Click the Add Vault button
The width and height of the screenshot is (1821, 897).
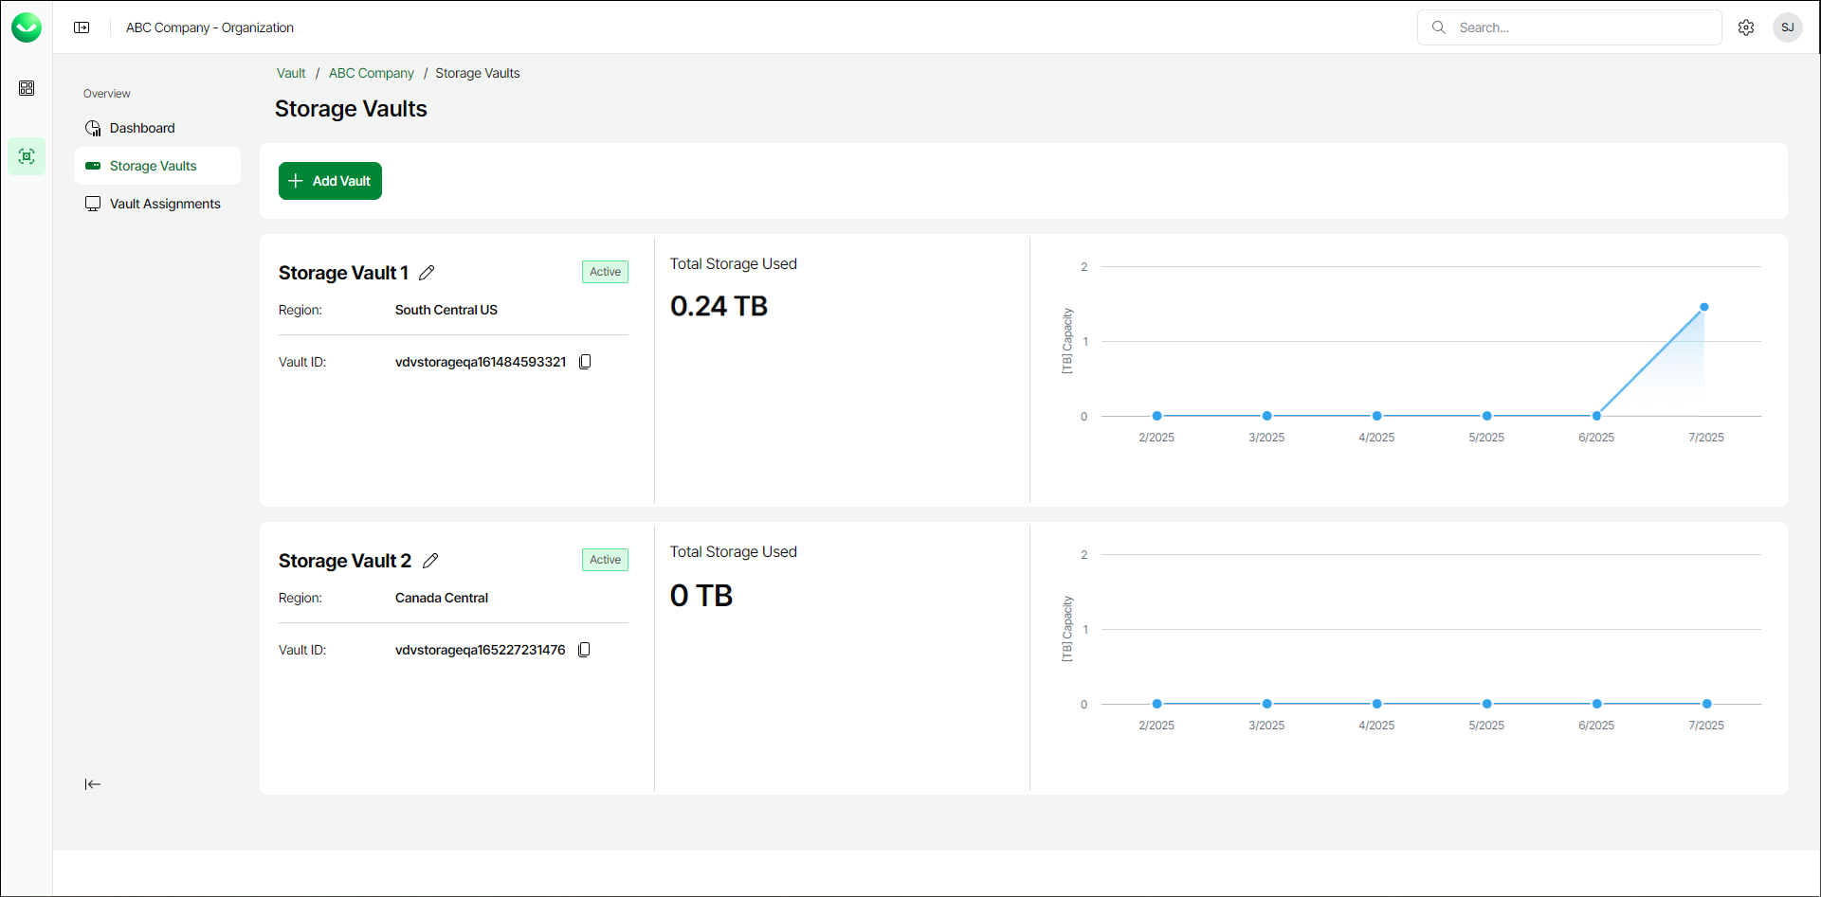pos(330,181)
